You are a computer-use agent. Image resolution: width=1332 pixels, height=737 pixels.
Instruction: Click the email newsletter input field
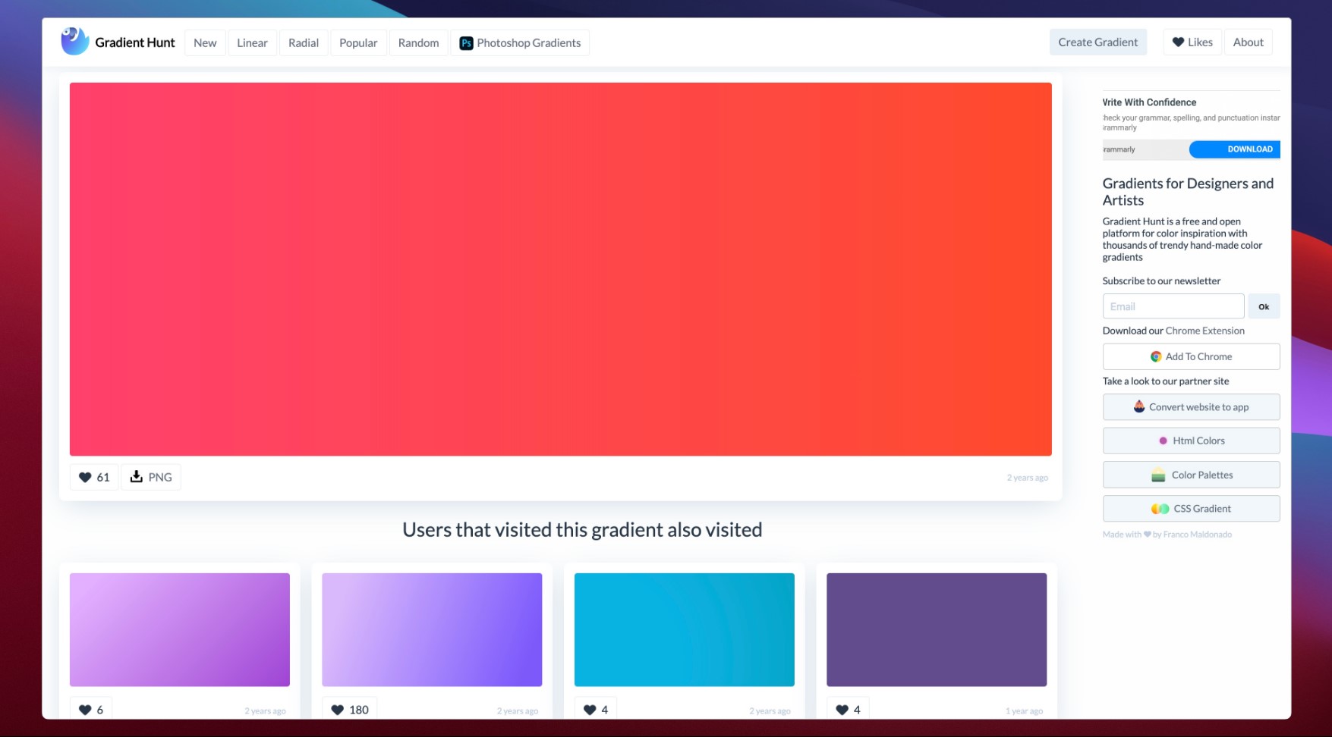coord(1173,306)
